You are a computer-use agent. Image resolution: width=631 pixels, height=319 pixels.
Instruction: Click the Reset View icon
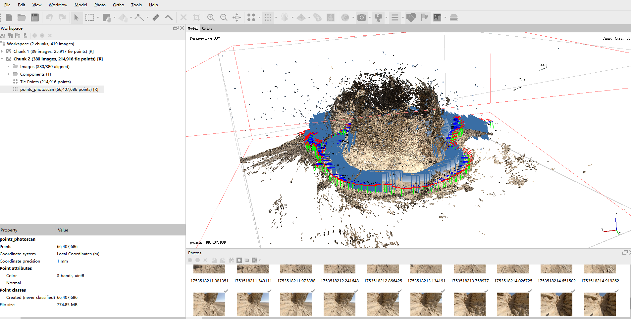(237, 18)
